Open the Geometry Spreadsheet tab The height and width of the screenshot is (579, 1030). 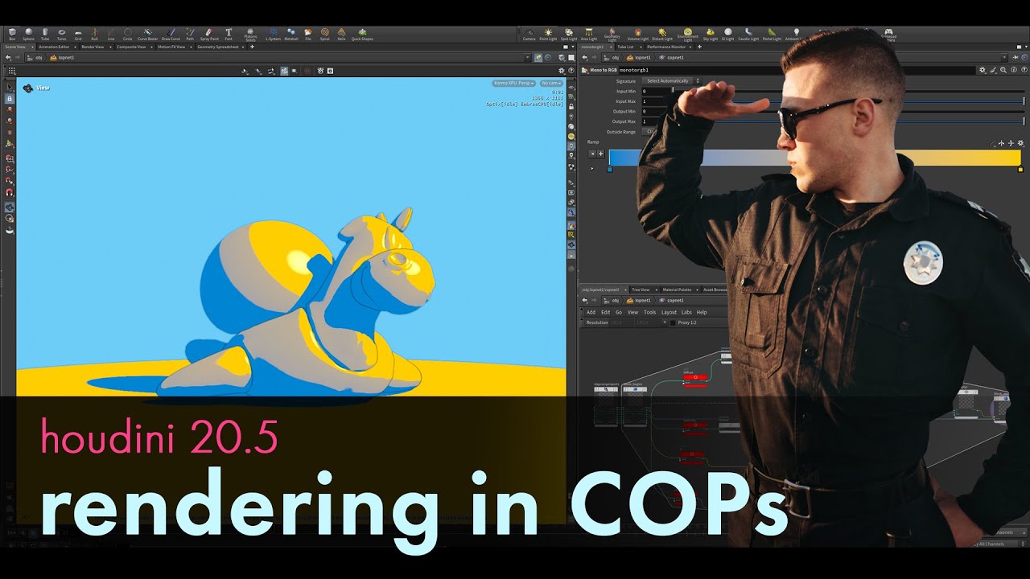click(x=218, y=47)
